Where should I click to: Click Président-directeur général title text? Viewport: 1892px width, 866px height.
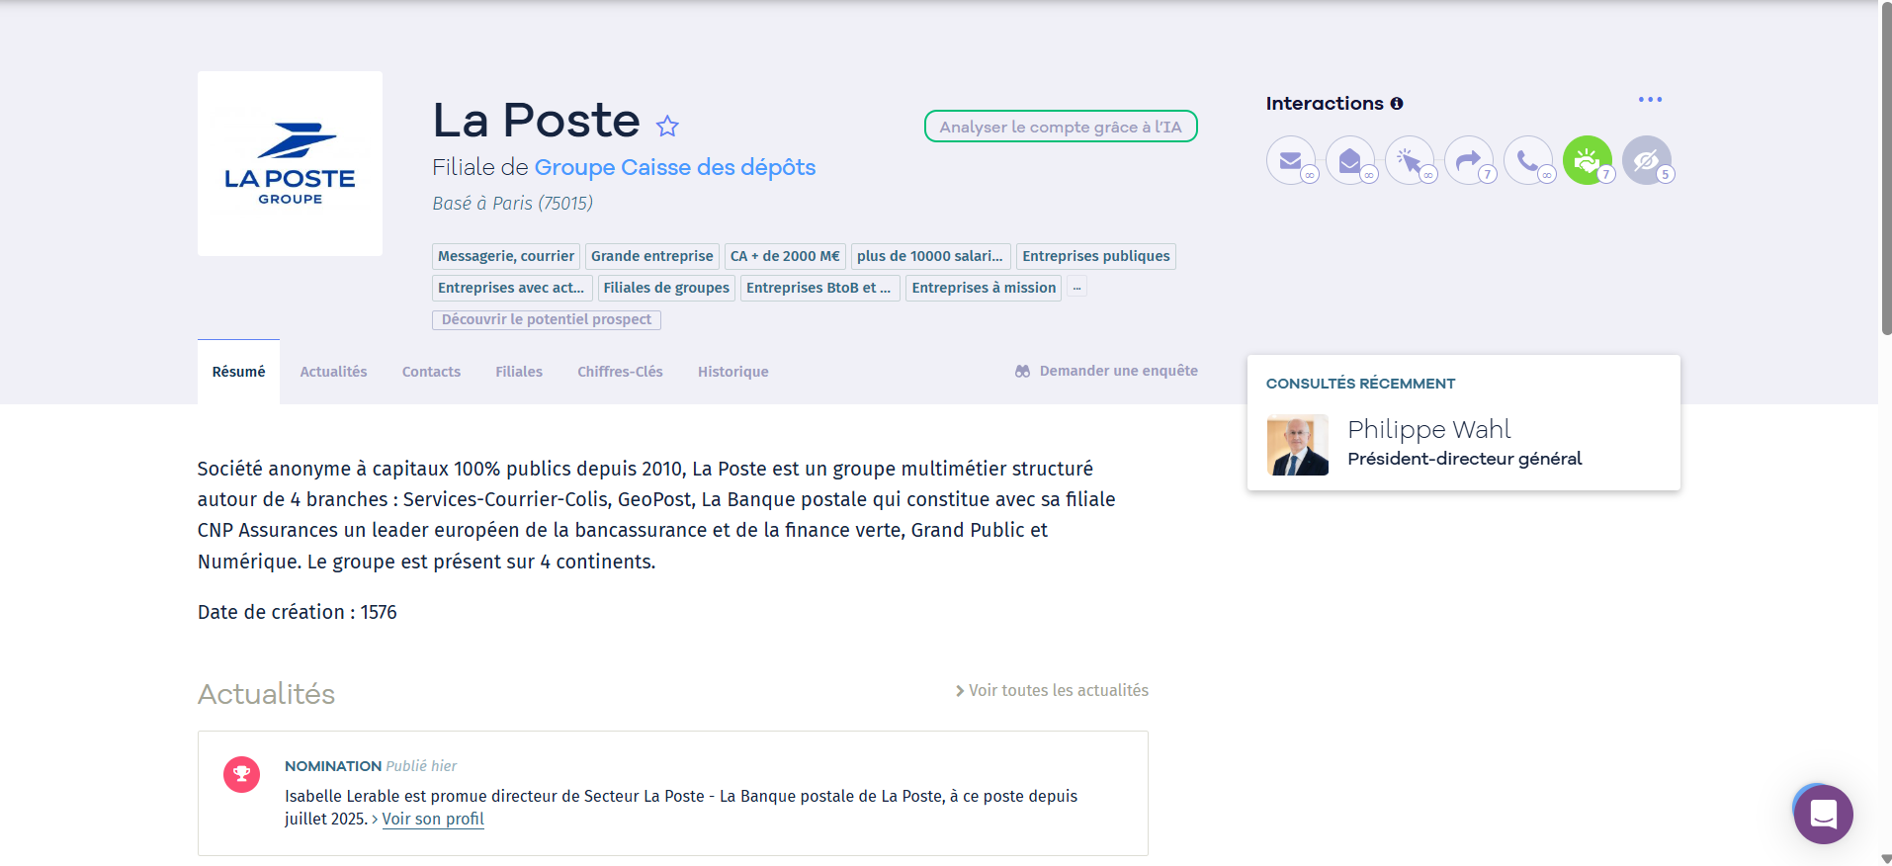point(1464,459)
